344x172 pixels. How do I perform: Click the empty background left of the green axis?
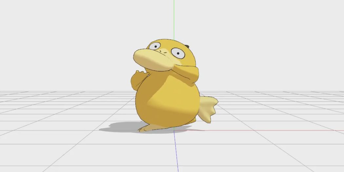click(x=82, y=39)
